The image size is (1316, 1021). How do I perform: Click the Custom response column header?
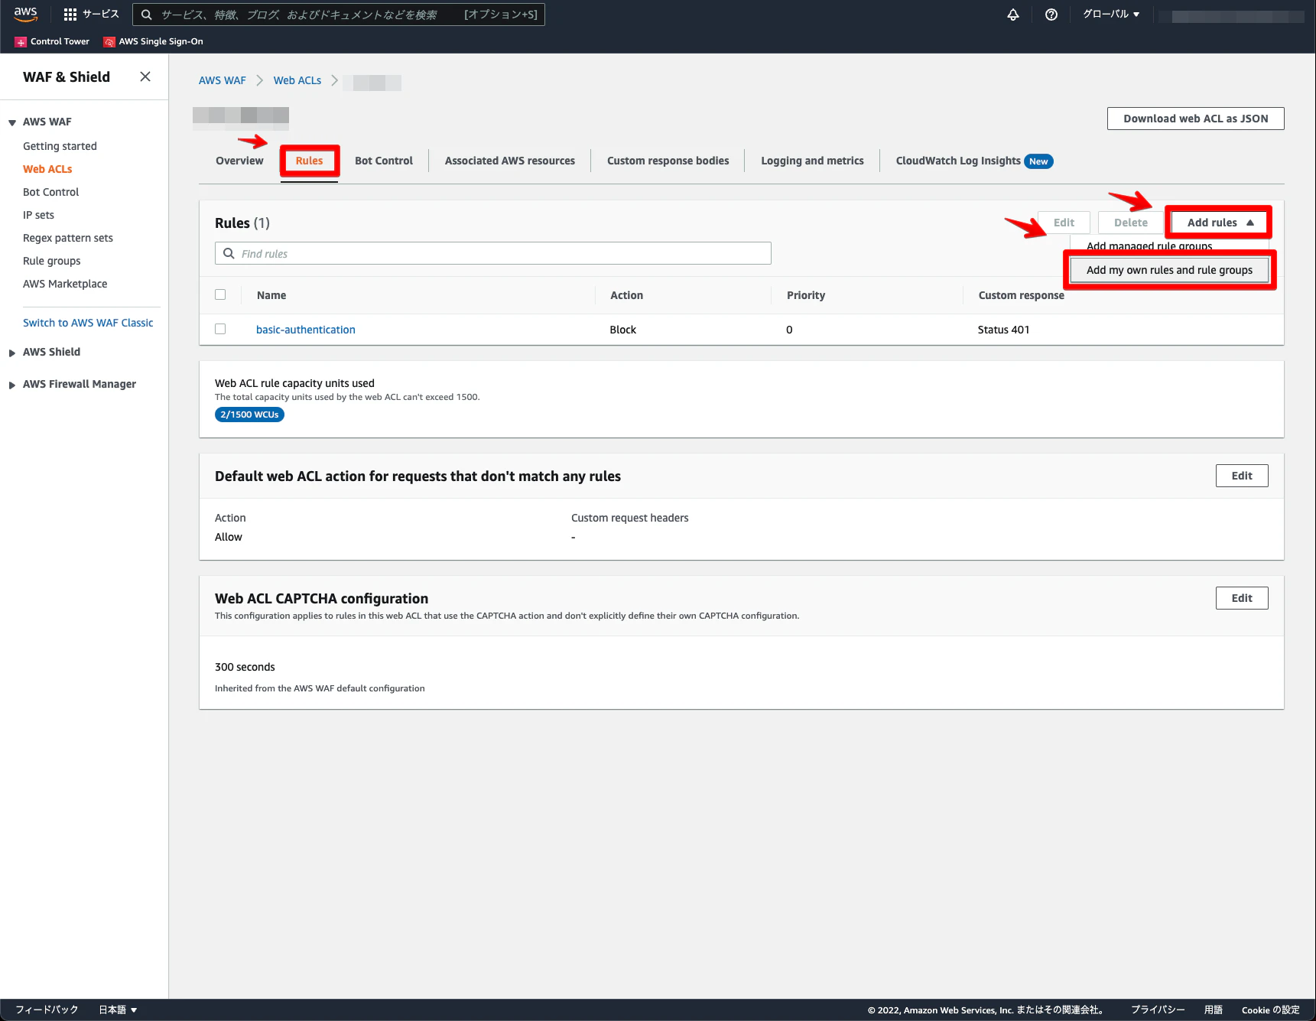(x=1021, y=295)
